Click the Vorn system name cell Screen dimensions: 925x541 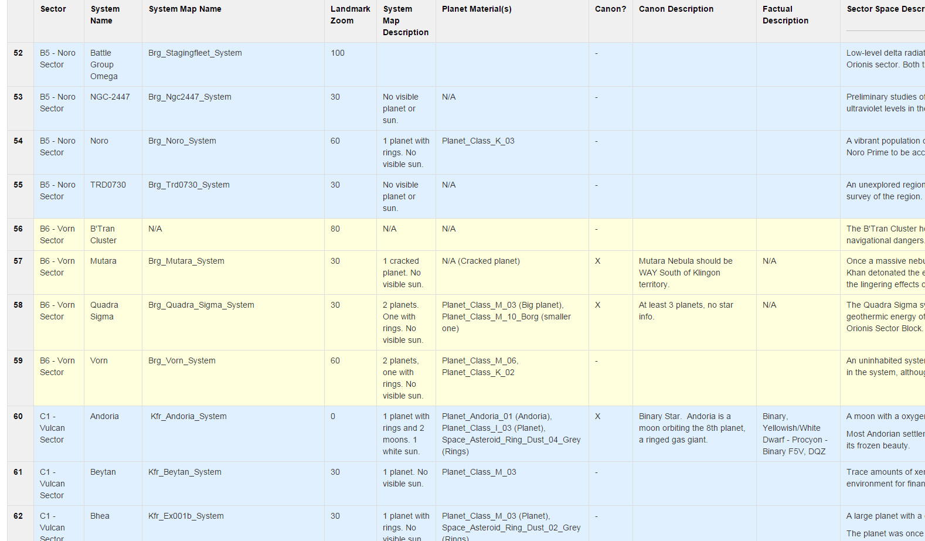point(113,378)
